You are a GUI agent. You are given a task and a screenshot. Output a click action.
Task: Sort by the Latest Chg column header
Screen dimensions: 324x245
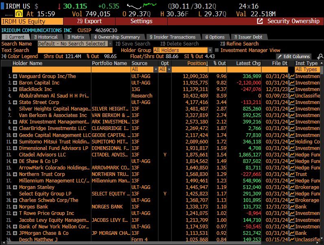coord(248,63)
